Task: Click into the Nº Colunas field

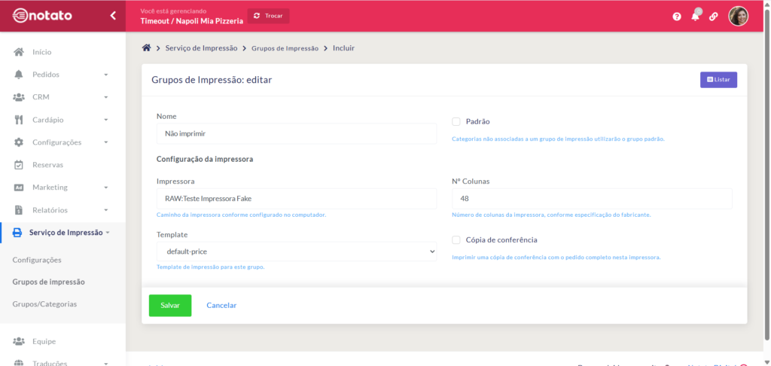Action: click(x=591, y=199)
